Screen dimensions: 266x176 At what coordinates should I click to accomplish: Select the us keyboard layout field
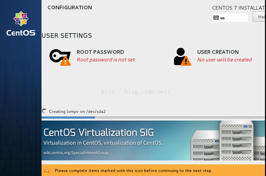click(230, 18)
